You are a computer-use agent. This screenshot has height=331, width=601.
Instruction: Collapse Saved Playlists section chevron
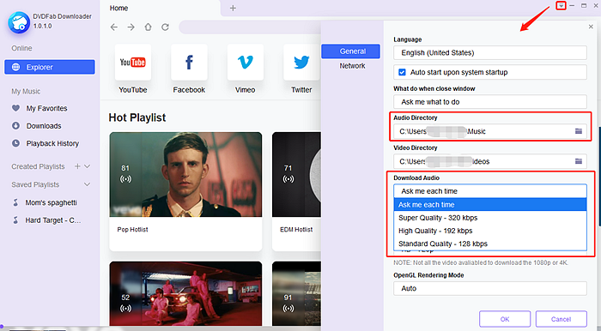87,184
